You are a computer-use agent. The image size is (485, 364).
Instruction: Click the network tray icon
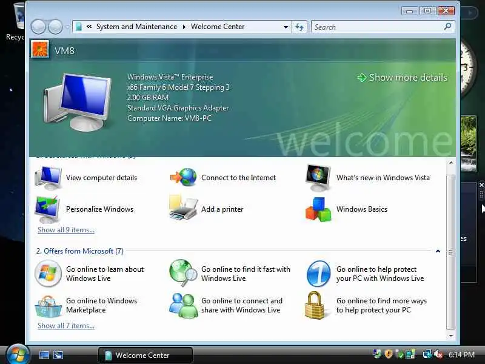click(427, 354)
